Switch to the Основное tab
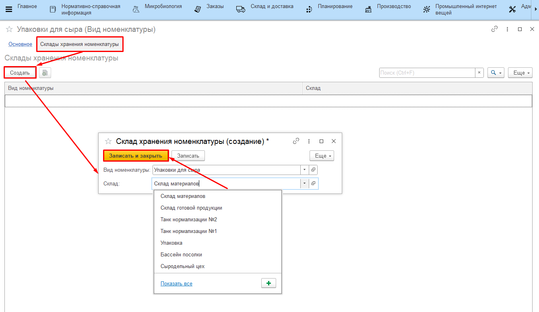 (x=20, y=44)
